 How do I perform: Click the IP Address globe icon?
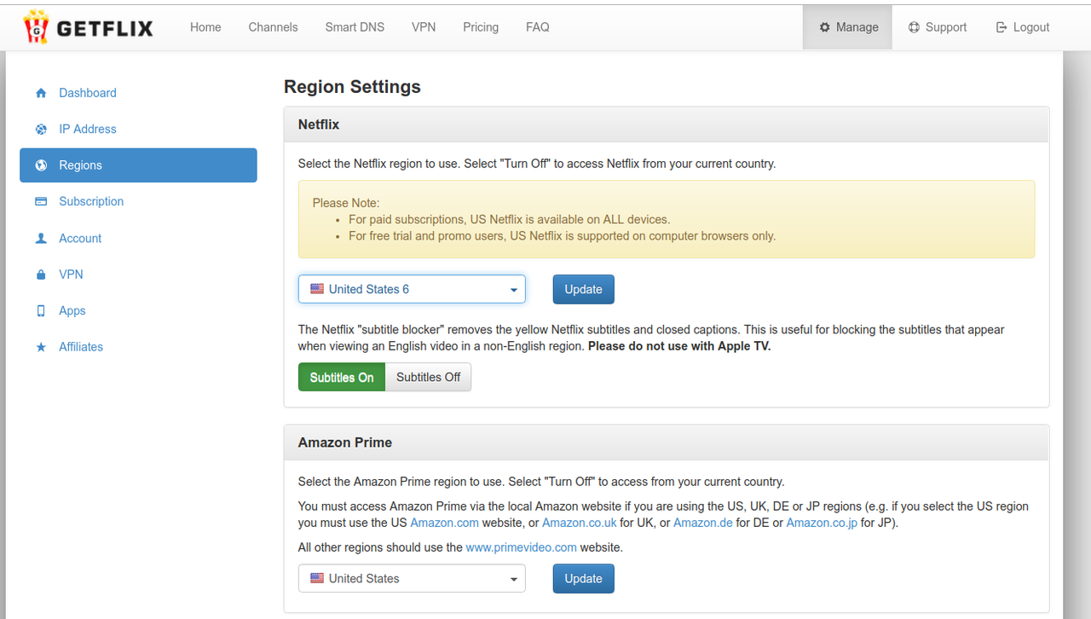point(41,130)
